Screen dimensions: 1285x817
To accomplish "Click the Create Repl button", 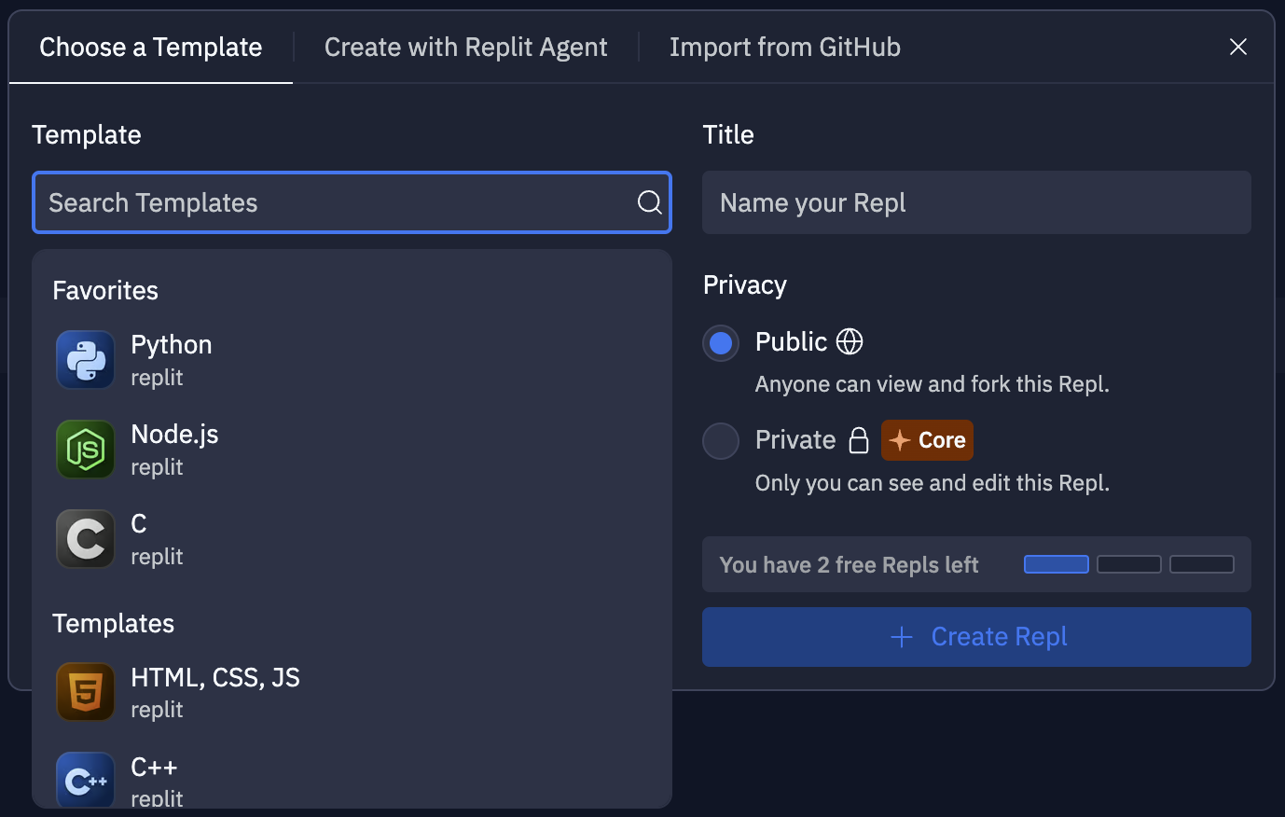I will coord(976,637).
